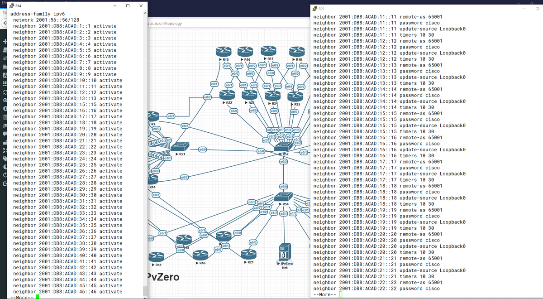Image resolution: width=543 pixels, height=299 pixels.
Task: Click the R14 neighbor ACAD:46::46 activate line
Action: click(68, 292)
